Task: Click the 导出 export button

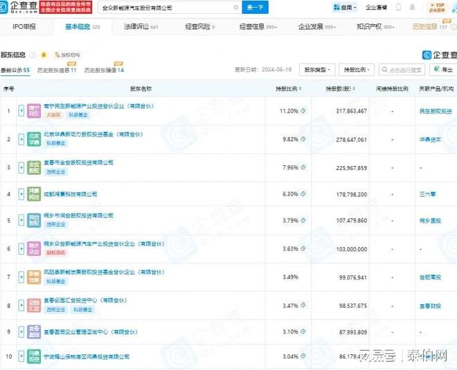Action: tap(444, 70)
